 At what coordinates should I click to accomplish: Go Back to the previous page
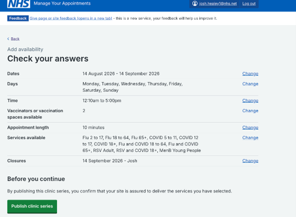[x=15, y=39]
